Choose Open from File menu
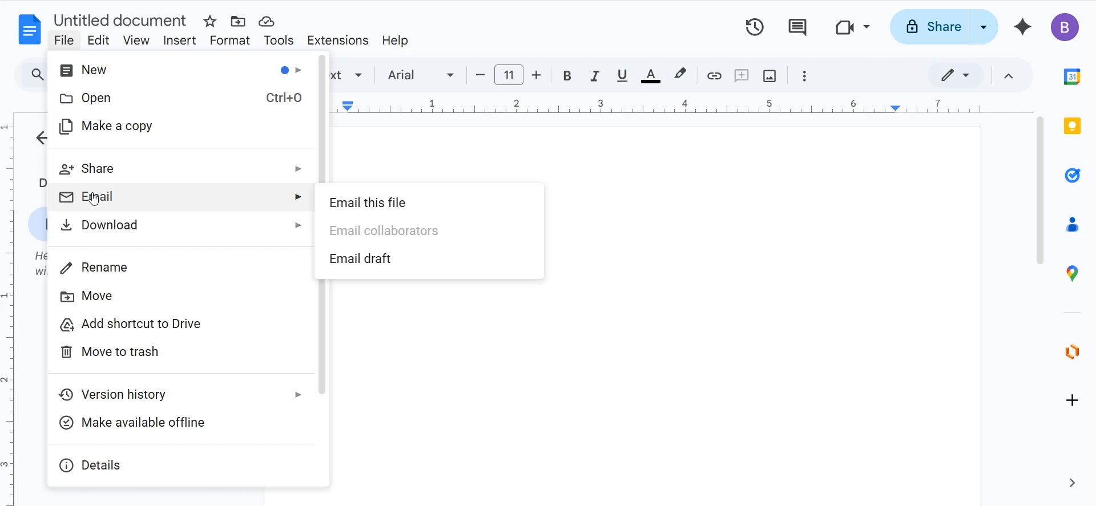The width and height of the screenshot is (1096, 506). pos(182,98)
